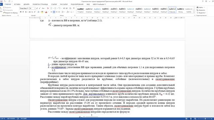Open the line spacing dropdown

63,12
